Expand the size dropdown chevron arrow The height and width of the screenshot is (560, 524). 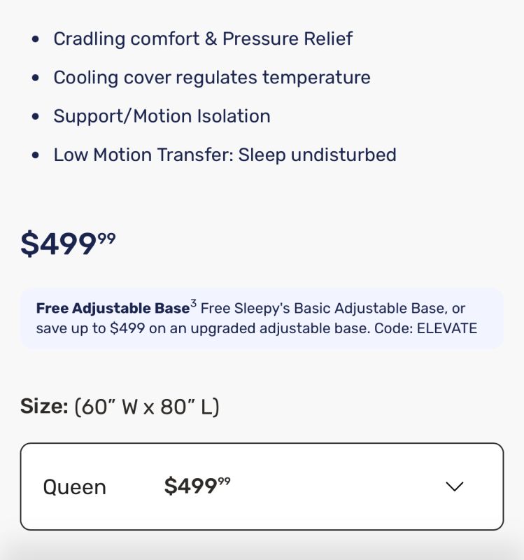pos(455,486)
